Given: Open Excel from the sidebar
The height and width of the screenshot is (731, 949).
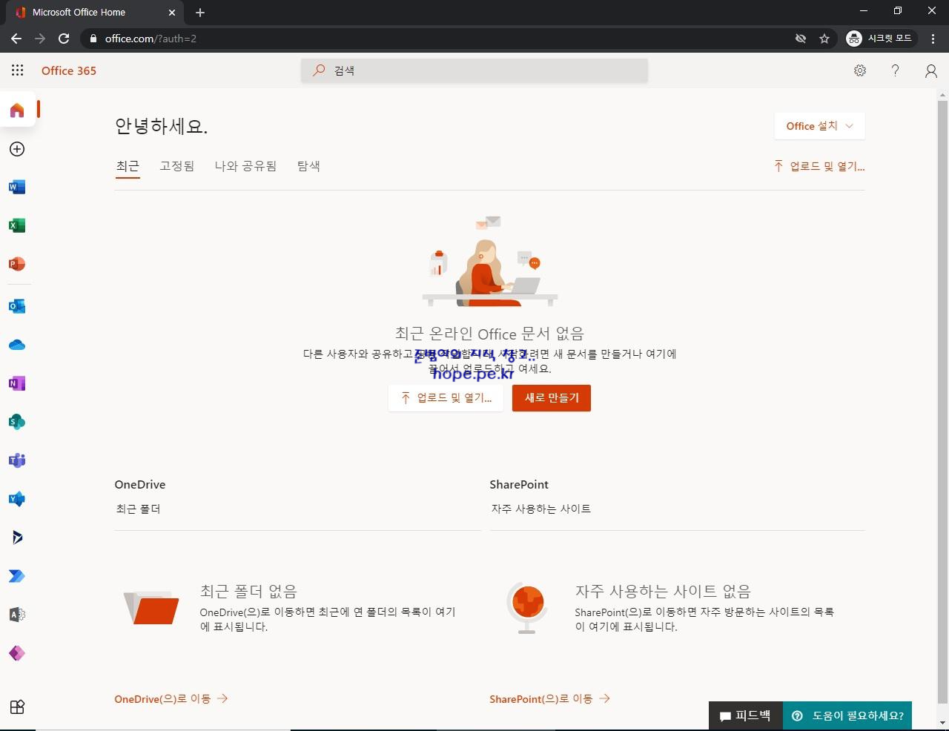Looking at the screenshot, I should [x=17, y=225].
